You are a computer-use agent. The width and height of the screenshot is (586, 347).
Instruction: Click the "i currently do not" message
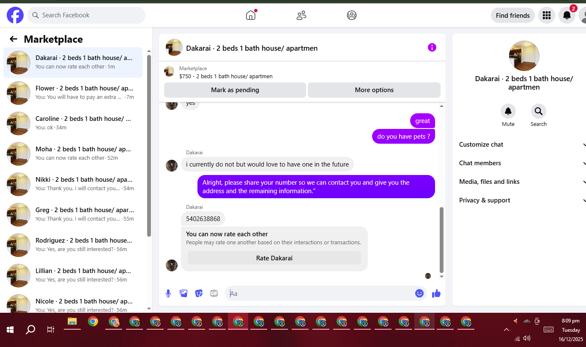pyautogui.click(x=267, y=164)
